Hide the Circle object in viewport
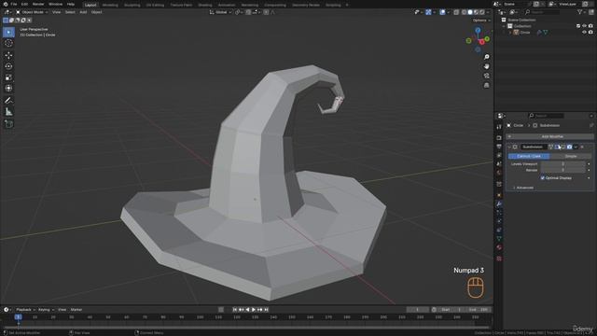 coord(584,33)
